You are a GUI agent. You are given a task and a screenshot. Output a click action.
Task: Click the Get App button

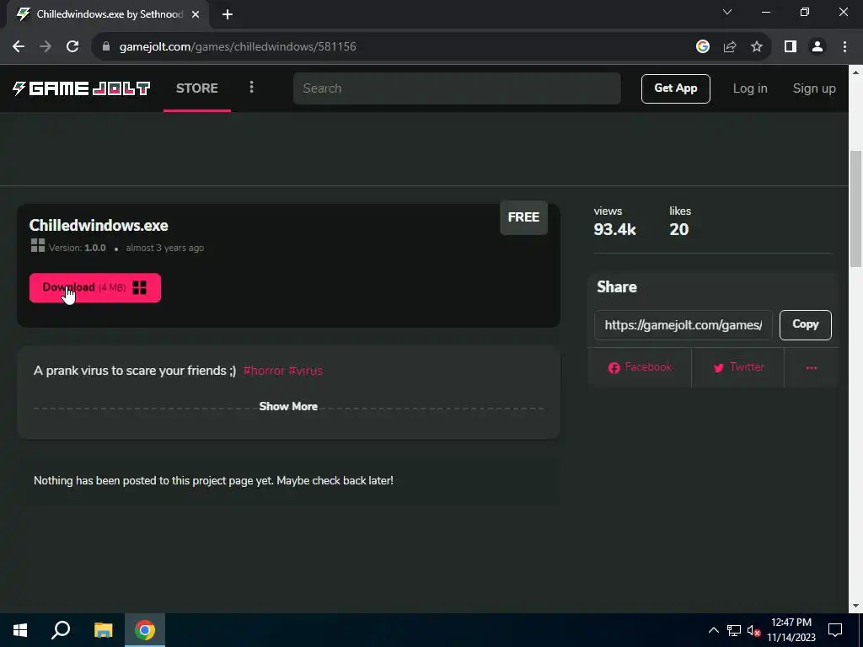point(675,88)
